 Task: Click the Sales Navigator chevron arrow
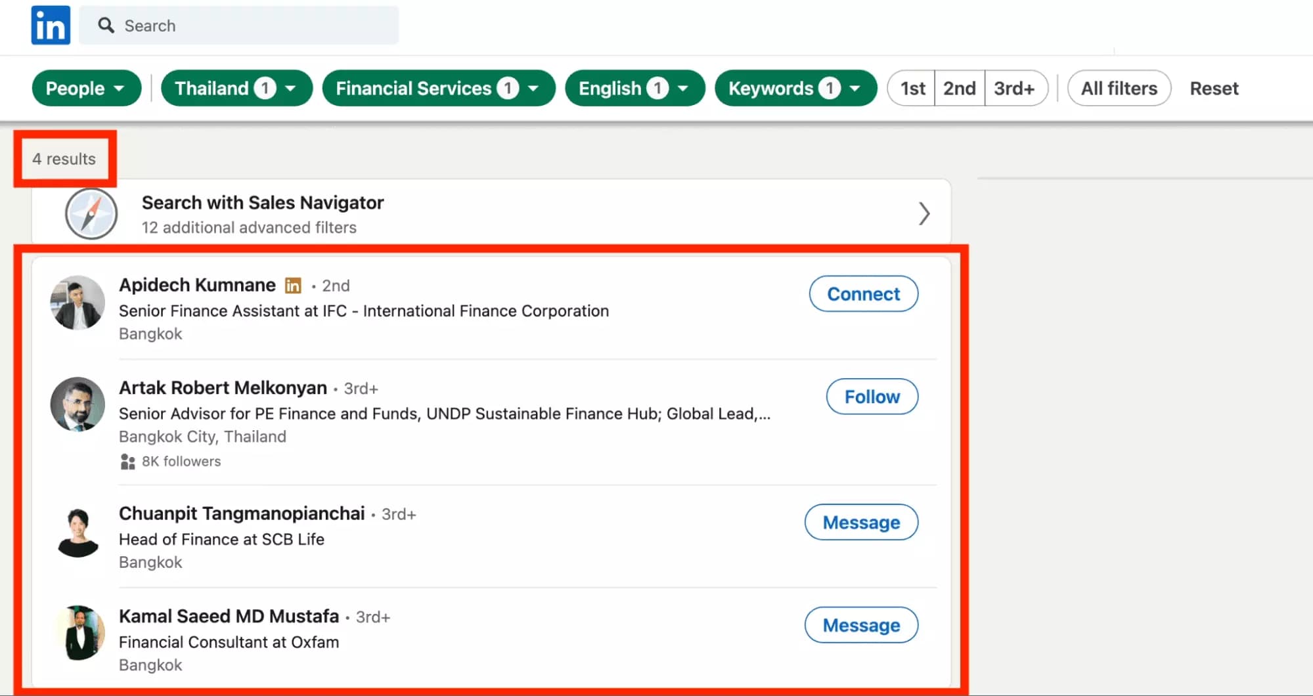(x=925, y=213)
